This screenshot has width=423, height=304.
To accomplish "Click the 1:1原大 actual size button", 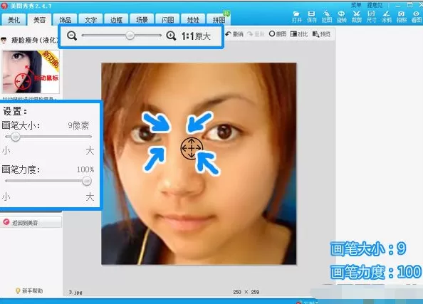I will point(196,36).
